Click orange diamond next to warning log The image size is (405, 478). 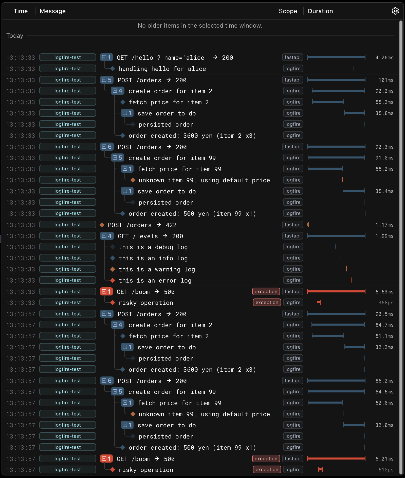(x=113, y=269)
